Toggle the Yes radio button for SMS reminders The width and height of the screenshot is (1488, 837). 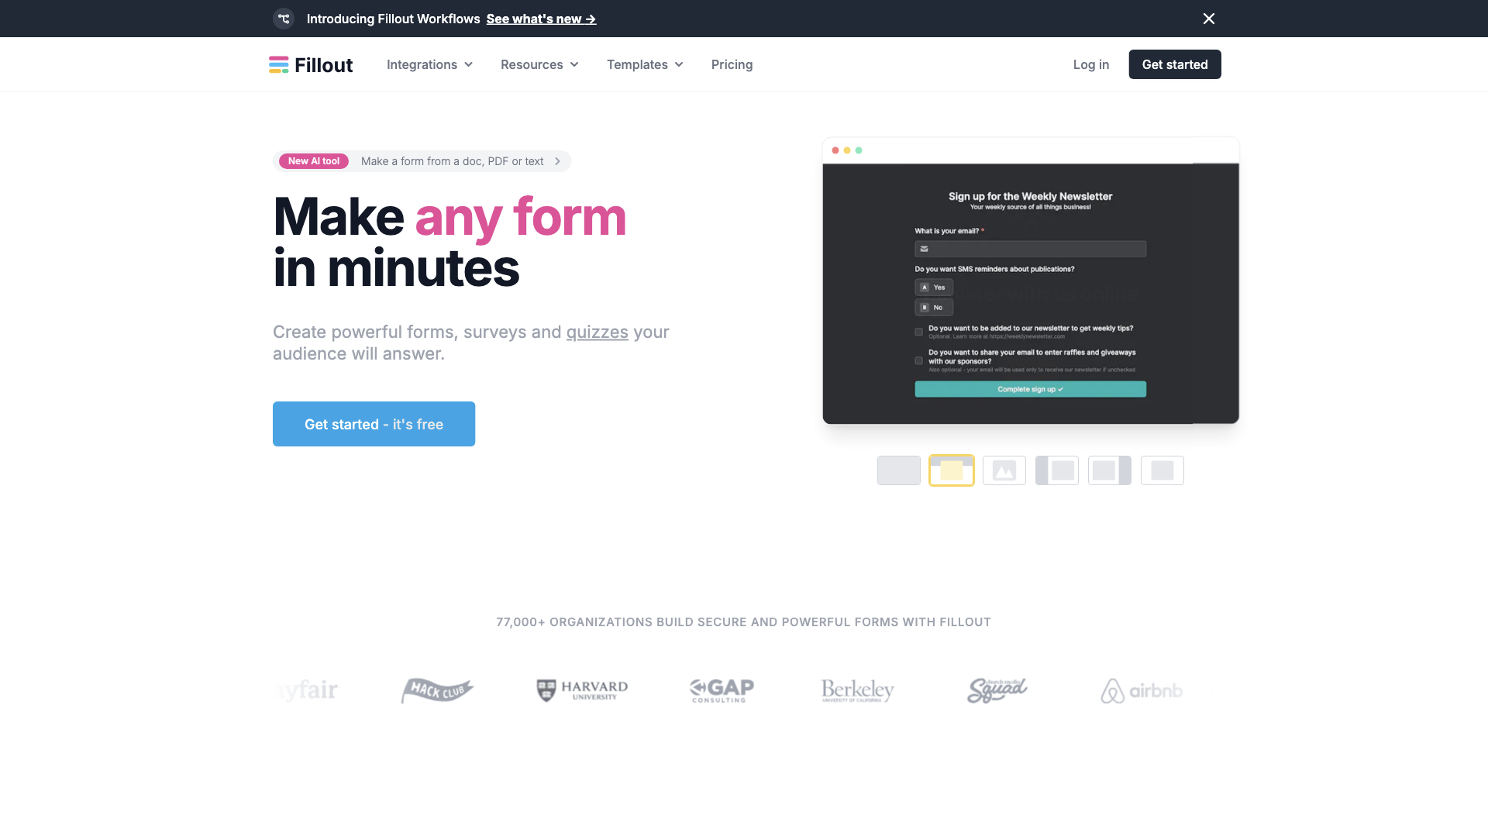(x=933, y=288)
